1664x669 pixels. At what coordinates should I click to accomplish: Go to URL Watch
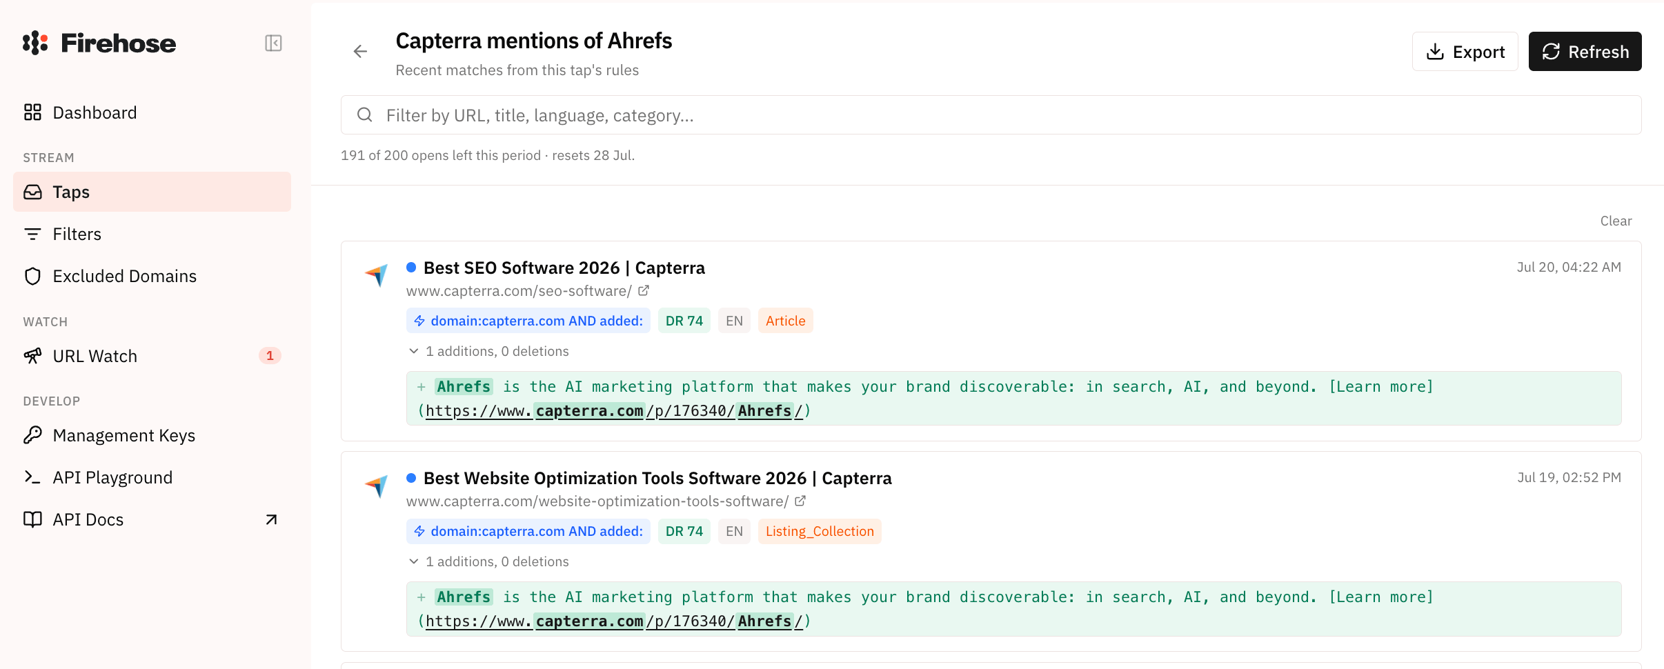point(152,356)
